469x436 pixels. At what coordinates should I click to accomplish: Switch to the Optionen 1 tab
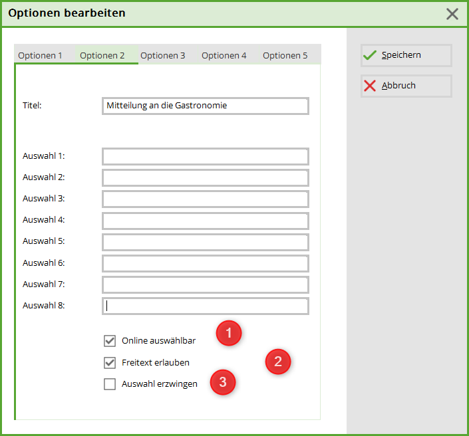pos(41,55)
